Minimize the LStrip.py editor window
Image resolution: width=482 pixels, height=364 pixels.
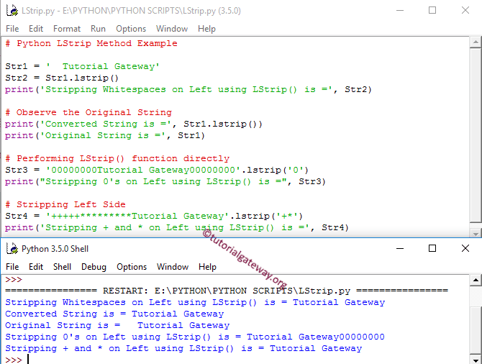pyautogui.click(x=400, y=11)
